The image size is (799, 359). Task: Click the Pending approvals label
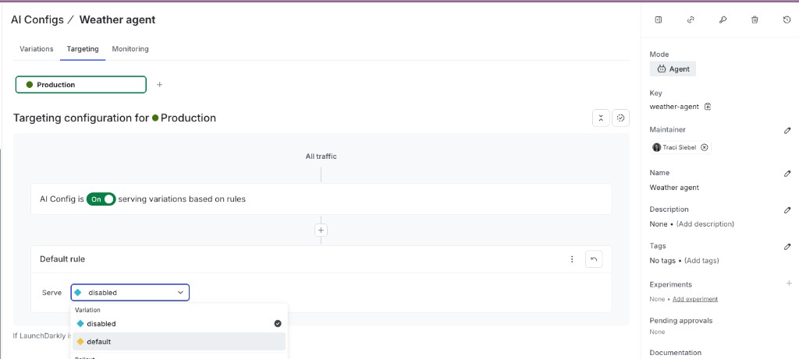tap(680, 321)
